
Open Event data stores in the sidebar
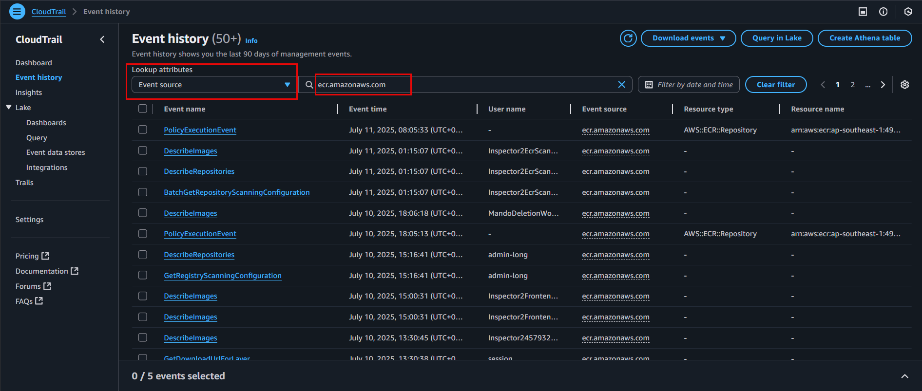[56, 152]
